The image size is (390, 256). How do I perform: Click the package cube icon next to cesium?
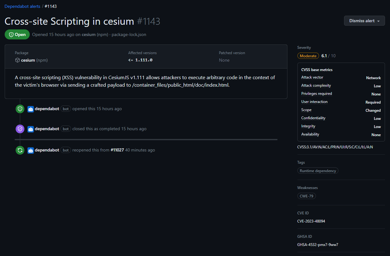coord(17,60)
